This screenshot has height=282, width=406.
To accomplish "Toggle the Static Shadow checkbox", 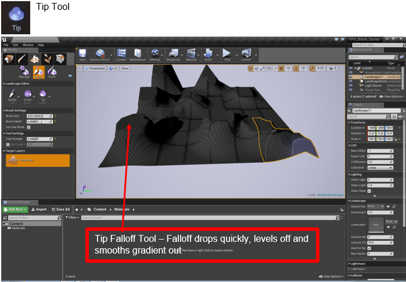I will point(369,191).
